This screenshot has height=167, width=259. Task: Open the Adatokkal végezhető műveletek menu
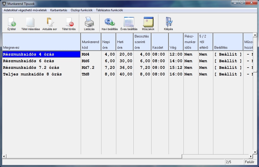click(x=25, y=10)
